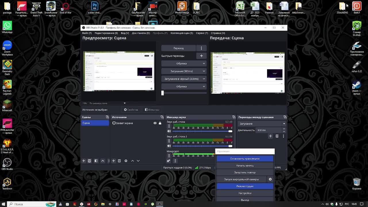Open Док-панели (D) menu
This screenshot has width=368, height=207.
[x=141, y=33]
